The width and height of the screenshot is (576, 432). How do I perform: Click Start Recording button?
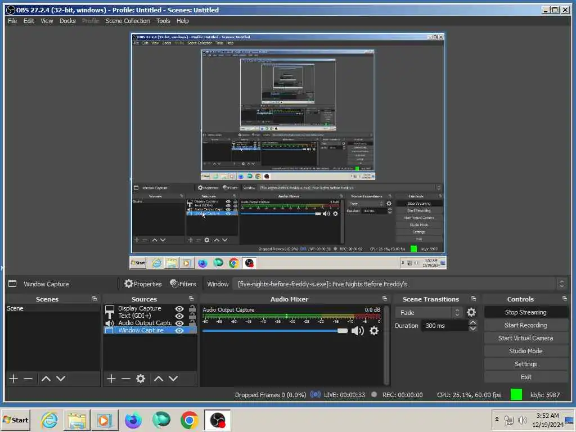click(x=526, y=325)
